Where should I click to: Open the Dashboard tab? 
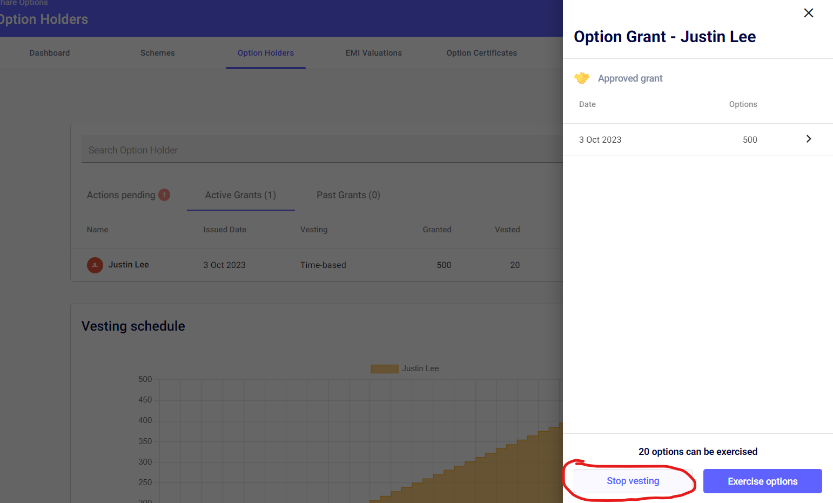(50, 53)
